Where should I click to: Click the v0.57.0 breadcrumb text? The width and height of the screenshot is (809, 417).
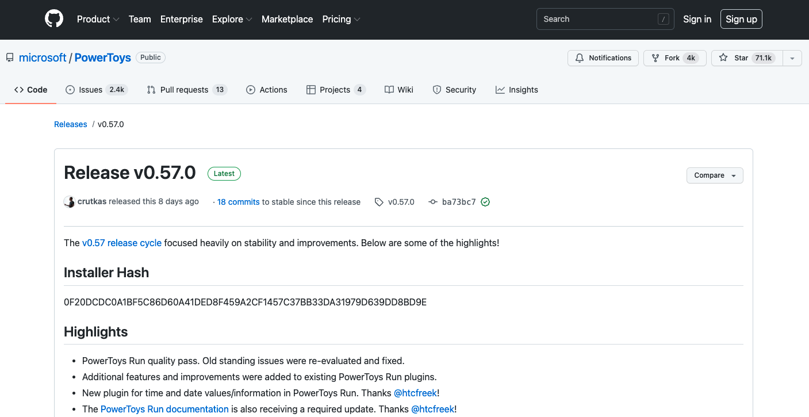point(111,124)
